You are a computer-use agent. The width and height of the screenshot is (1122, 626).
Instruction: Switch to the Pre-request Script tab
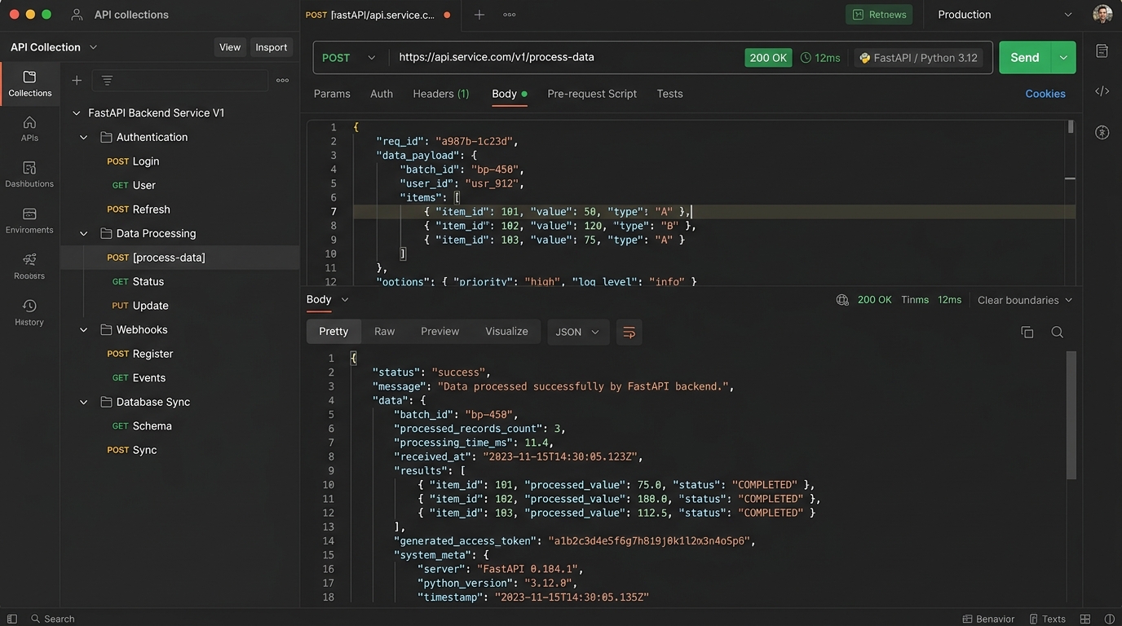tap(592, 94)
